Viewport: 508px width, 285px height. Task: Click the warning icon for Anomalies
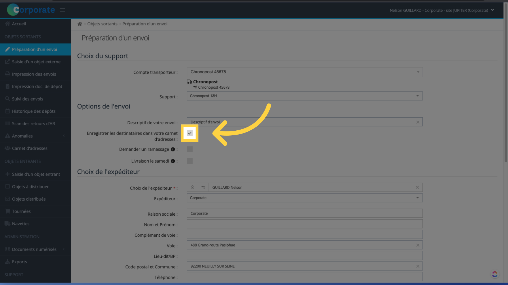click(8, 136)
